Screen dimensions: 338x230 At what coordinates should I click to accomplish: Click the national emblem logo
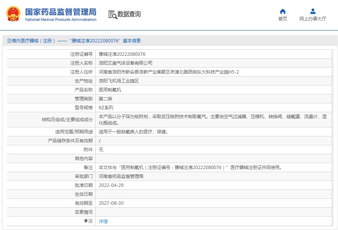[13, 14]
